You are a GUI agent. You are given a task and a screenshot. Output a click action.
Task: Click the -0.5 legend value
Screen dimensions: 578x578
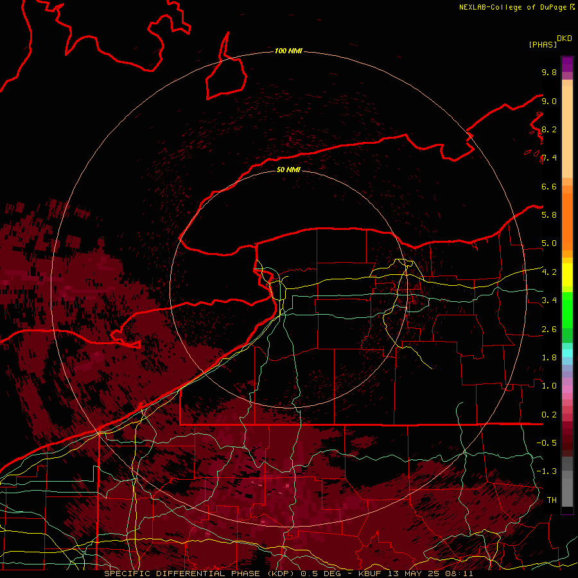tap(547, 443)
